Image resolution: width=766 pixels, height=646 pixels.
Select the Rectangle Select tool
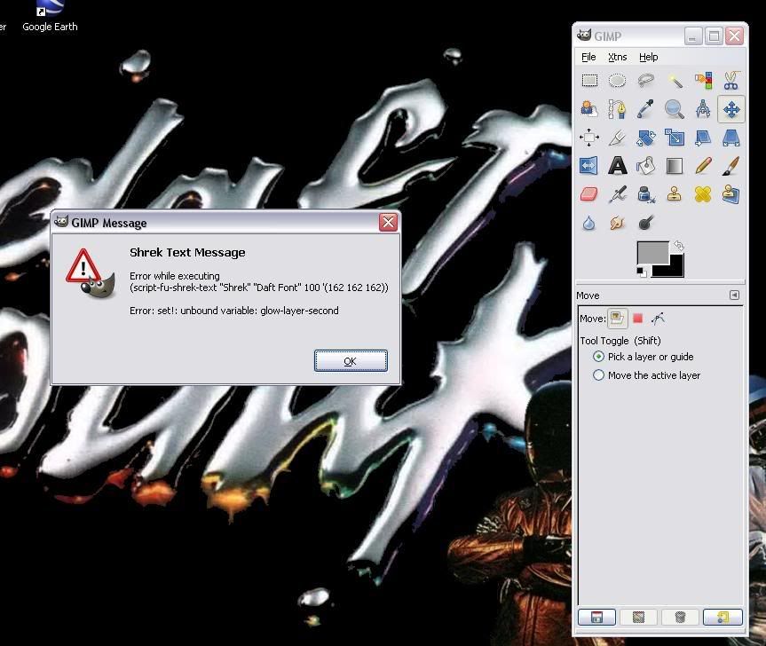coord(589,80)
